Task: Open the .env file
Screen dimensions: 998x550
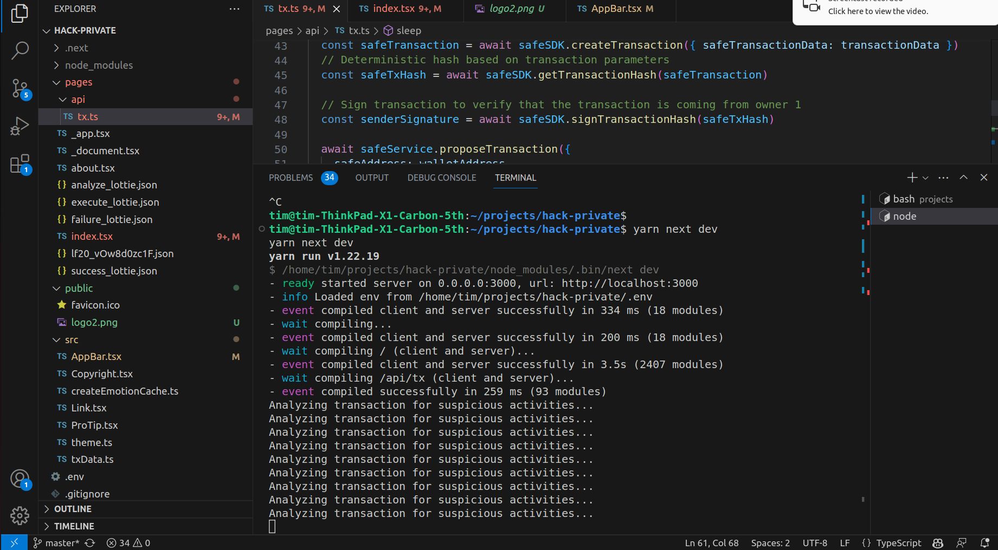Action: 145,476
